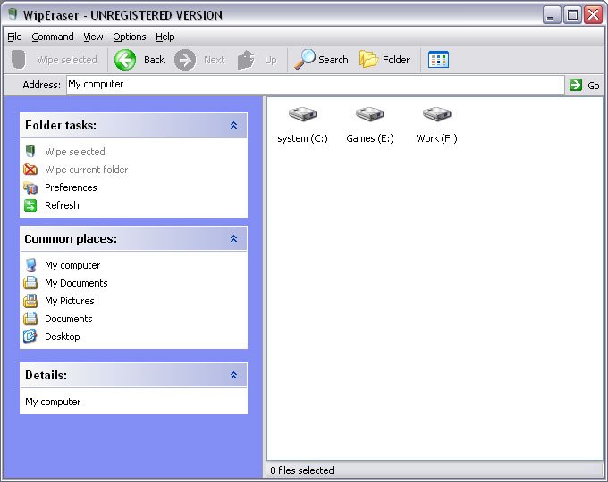Select the Work (F:) drive icon
The width and height of the screenshot is (608, 482).
(436, 114)
